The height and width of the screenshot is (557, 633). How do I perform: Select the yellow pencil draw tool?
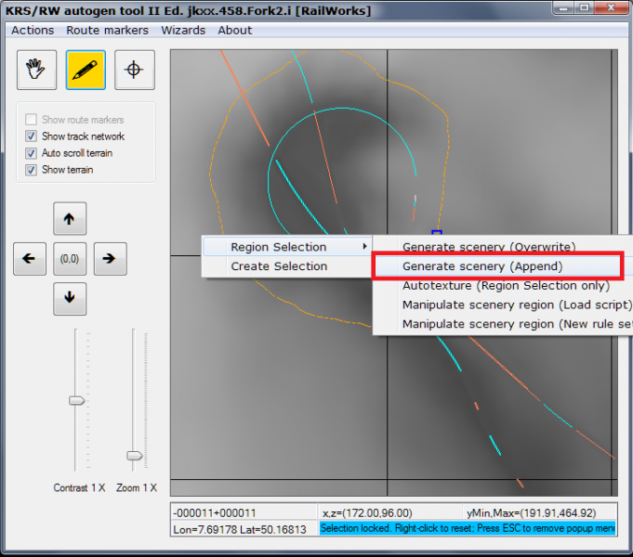tap(86, 70)
